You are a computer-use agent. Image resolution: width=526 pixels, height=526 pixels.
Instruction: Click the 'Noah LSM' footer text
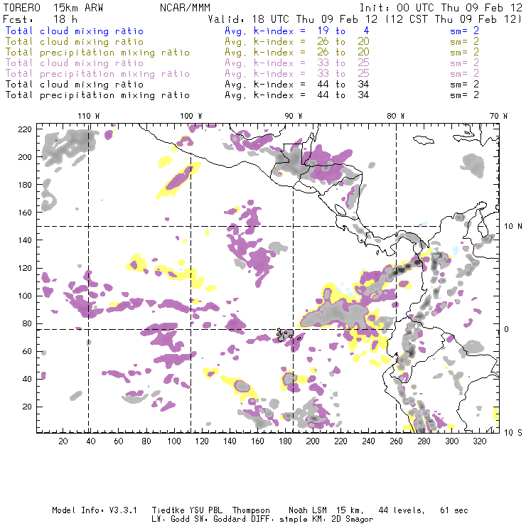308,510
